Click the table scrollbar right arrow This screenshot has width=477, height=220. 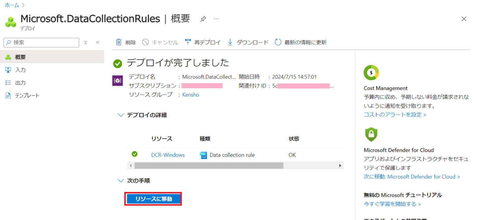point(340,166)
